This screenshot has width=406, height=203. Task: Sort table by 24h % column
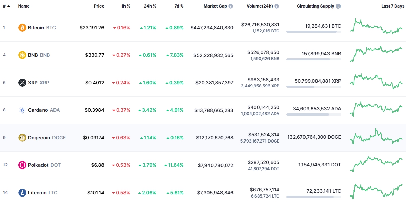[x=150, y=6]
